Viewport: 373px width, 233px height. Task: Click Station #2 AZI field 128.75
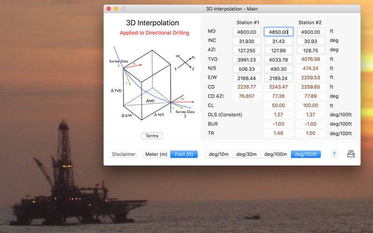click(x=311, y=50)
